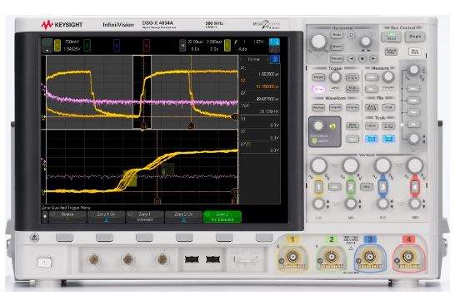Toggle the round Touch key below Entry knob

(x=314, y=140)
